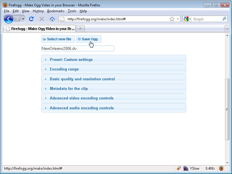Go to the Home page icon
The height and width of the screenshot is (174, 232).
52,19
